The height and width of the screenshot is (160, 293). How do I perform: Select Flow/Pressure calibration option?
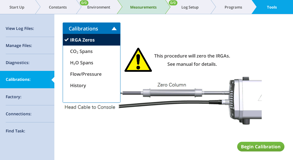pyautogui.click(x=92, y=74)
